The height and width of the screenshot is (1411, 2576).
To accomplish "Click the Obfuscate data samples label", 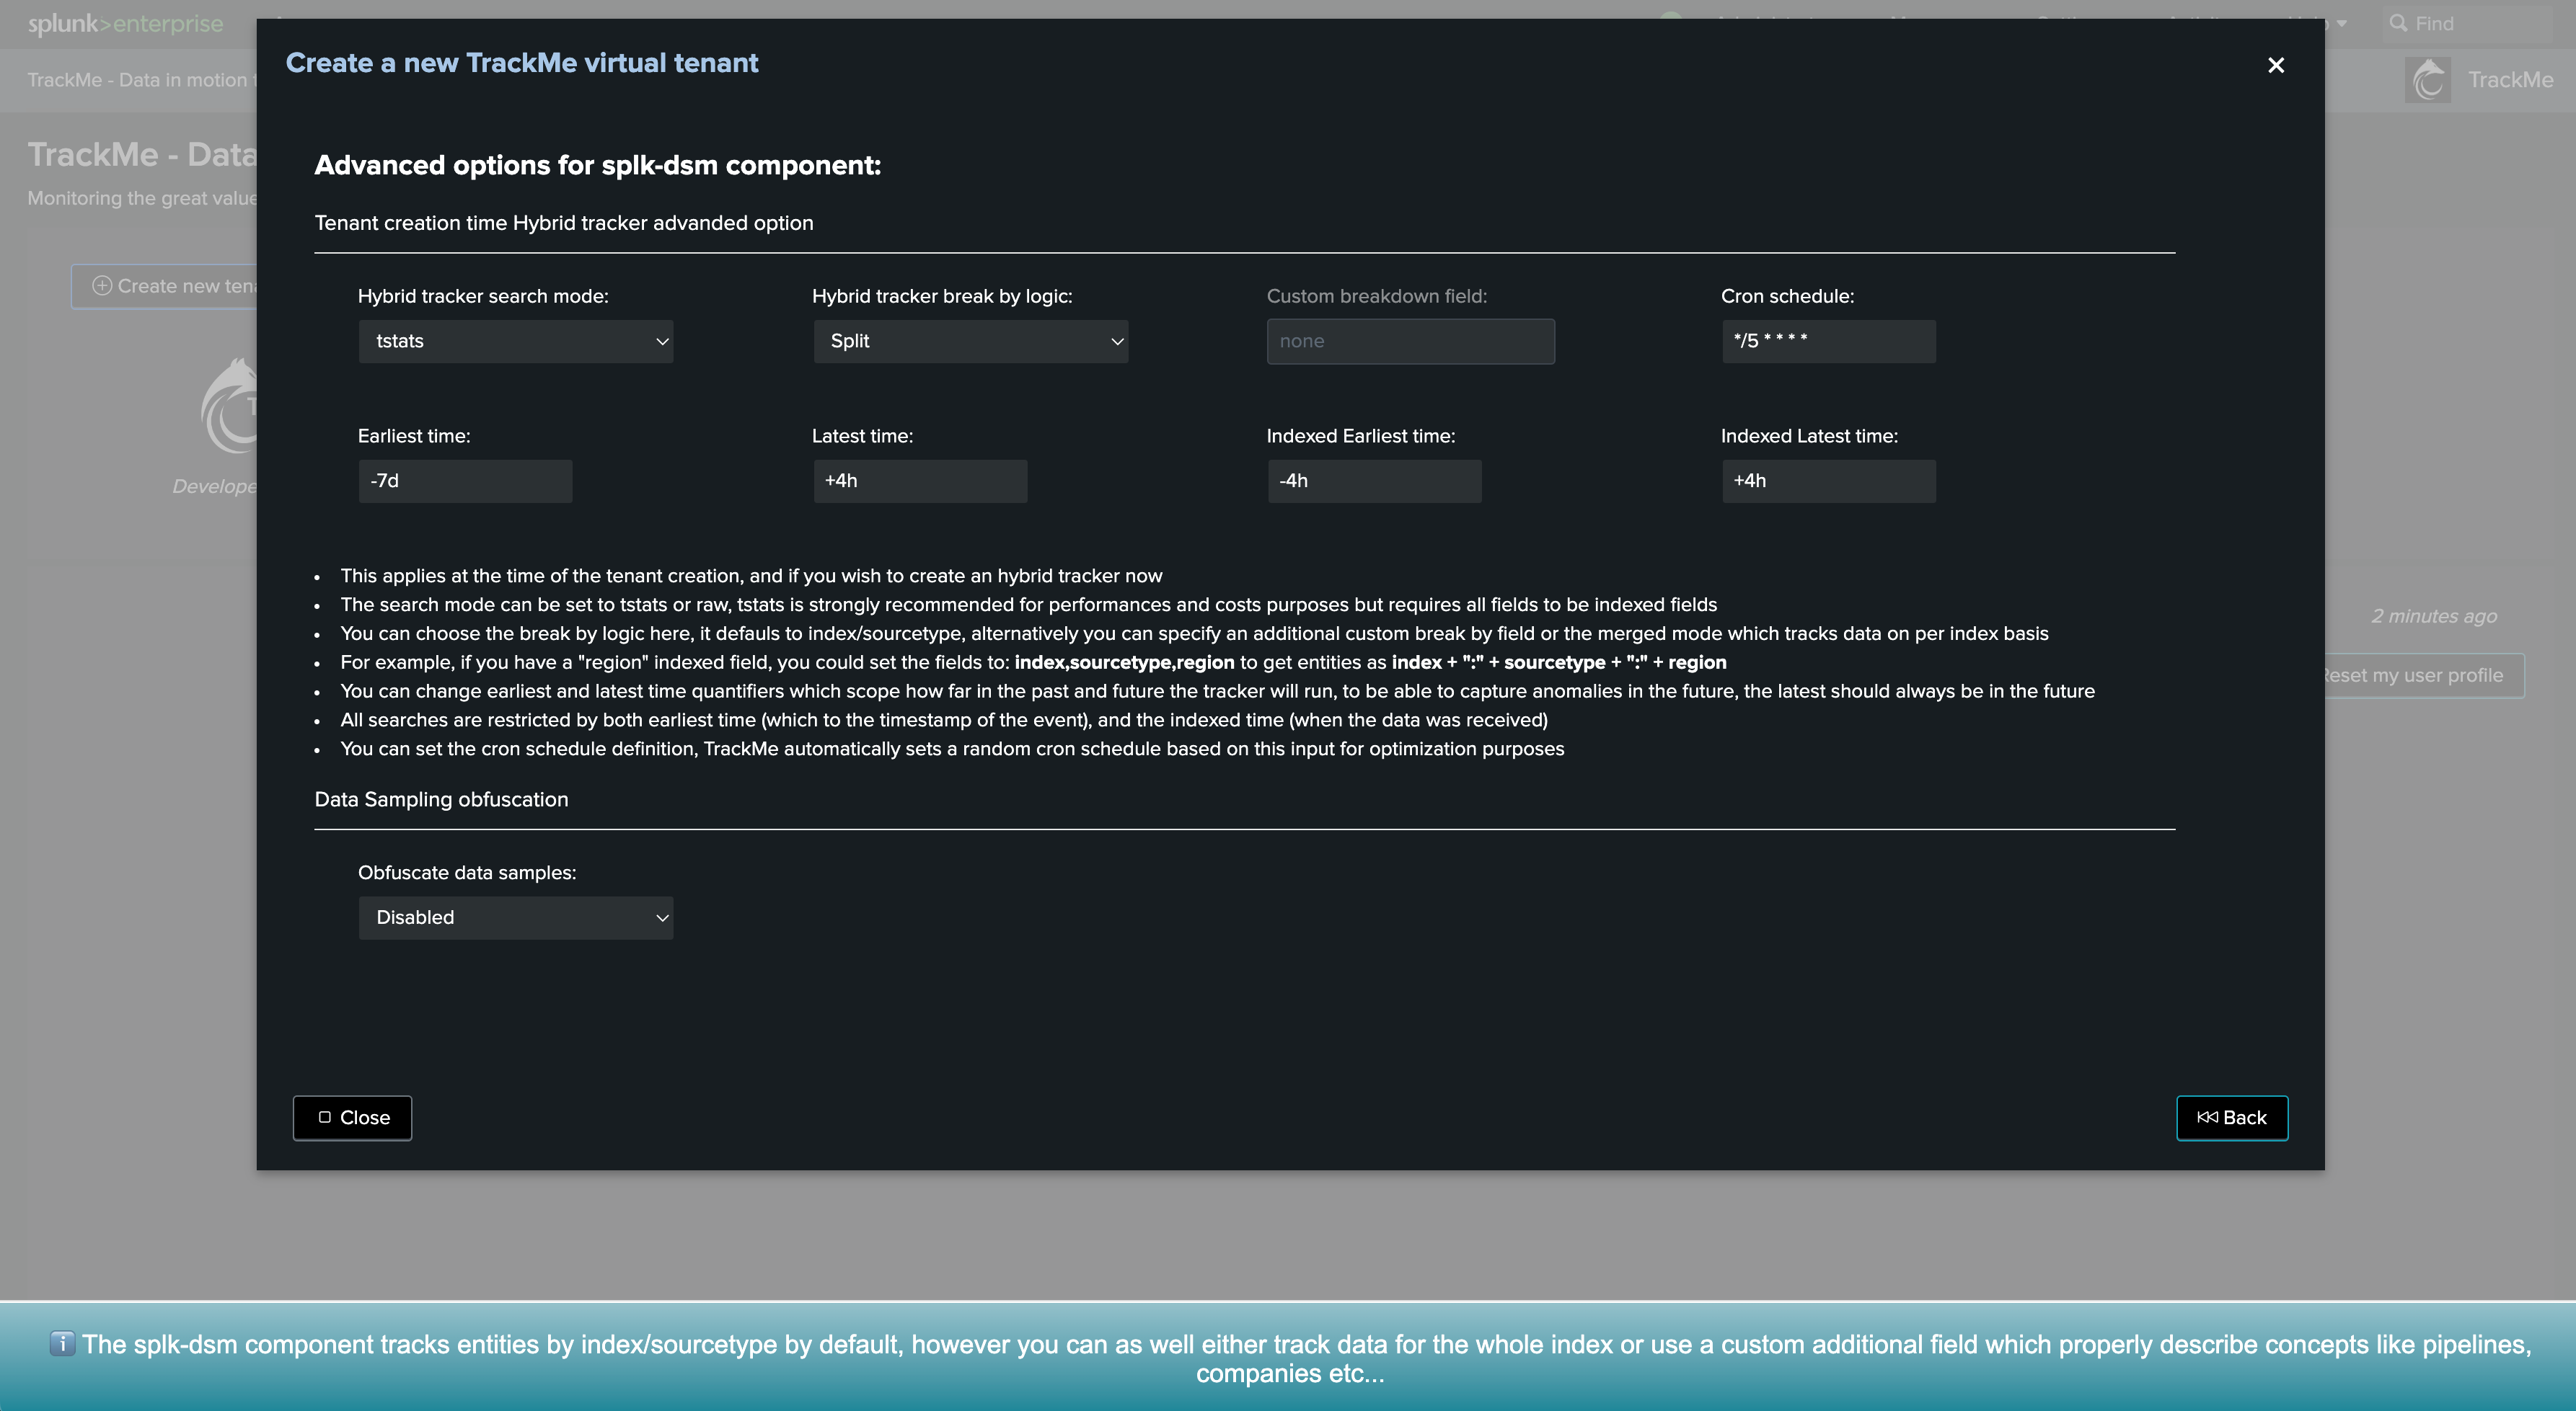I will coord(467,873).
